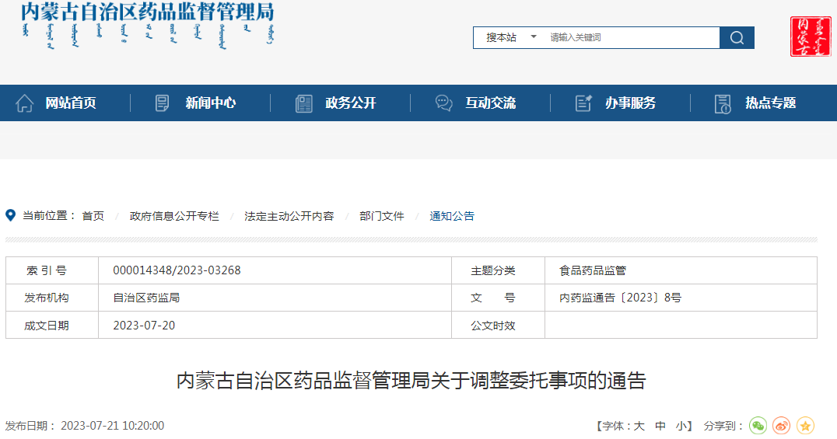The image size is (837, 439).
Task: Click the article title about 调整委托事项的通告
Action: (411, 380)
